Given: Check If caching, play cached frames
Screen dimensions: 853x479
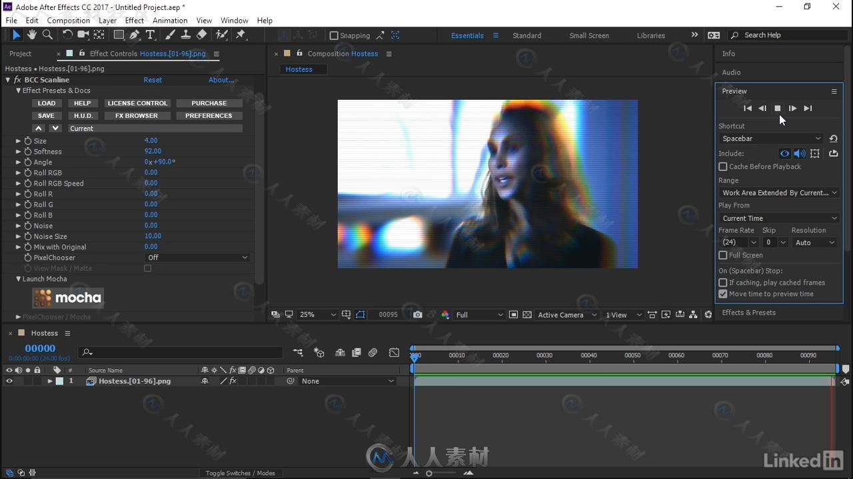Looking at the screenshot, I should [723, 282].
